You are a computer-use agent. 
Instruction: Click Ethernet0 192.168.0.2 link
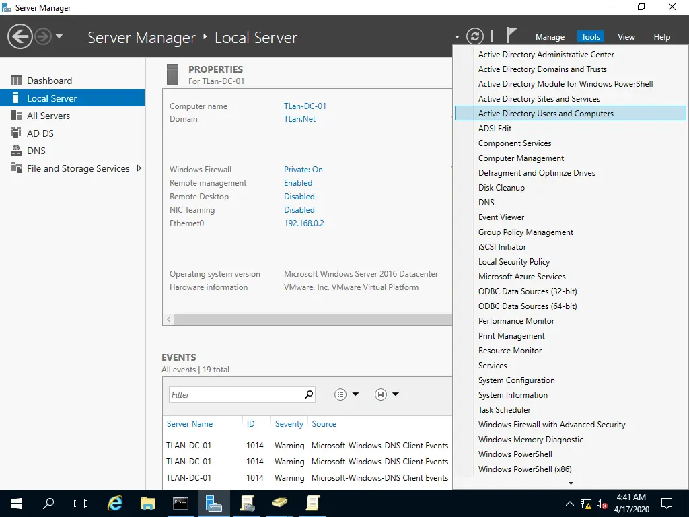(304, 223)
